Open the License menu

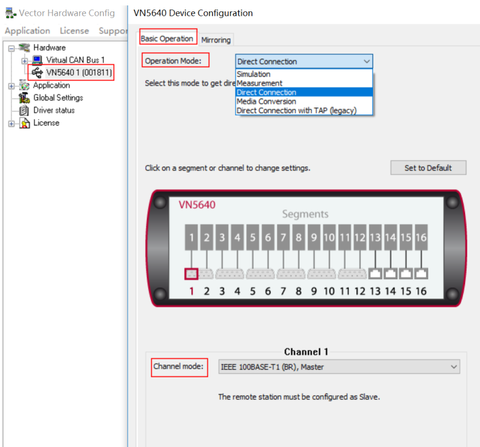click(74, 31)
